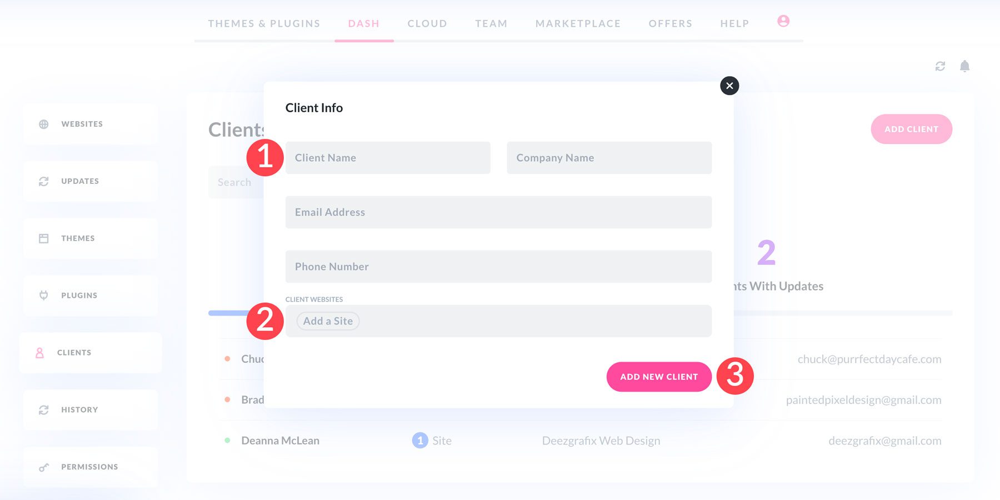The image size is (1000, 500).
Task: Select the Plugins plug icon
Action: coord(44,295)
